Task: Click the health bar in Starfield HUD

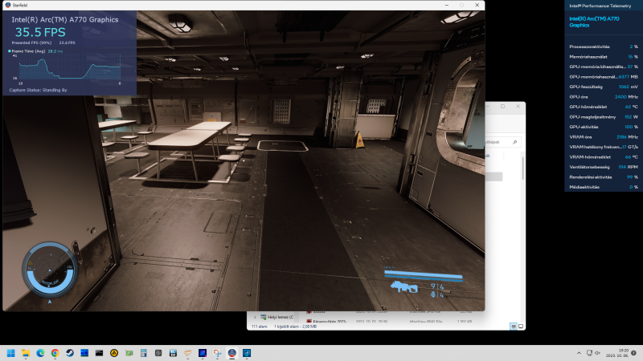Action: click(424, 275)
